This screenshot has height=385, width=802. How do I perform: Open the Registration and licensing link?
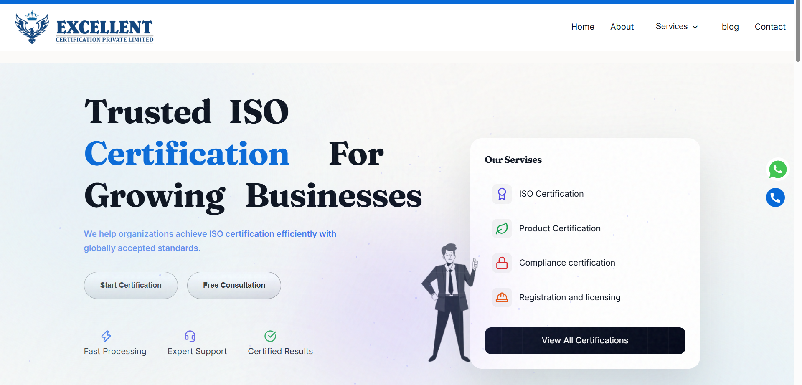point(570,297)
